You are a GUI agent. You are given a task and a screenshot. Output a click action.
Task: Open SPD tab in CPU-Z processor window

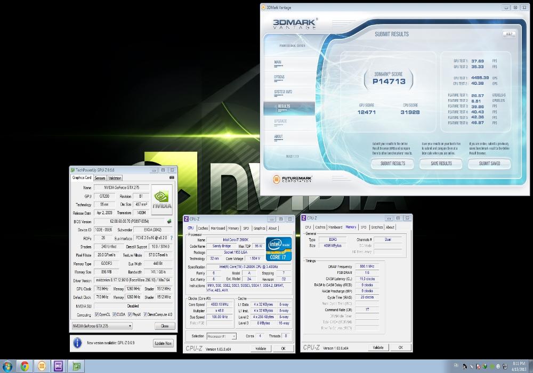246,228
